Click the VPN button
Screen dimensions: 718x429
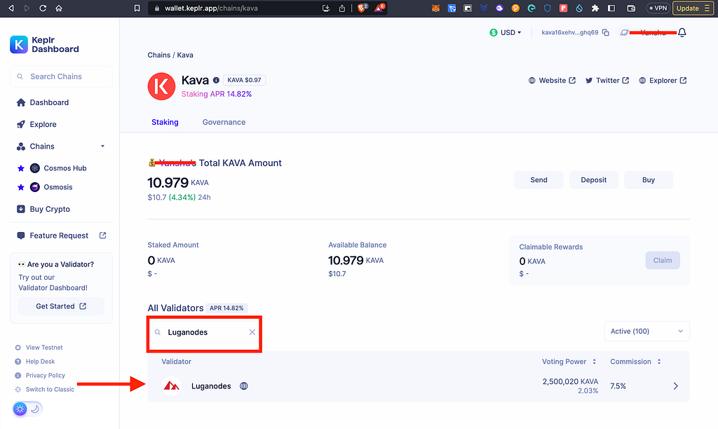pyautogui.click(x=658, y=8)
